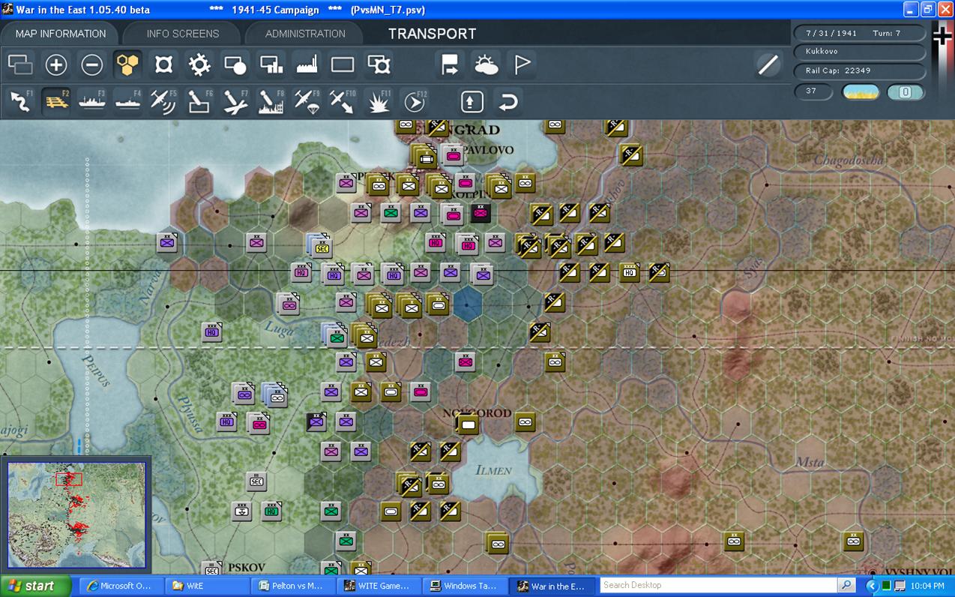Toggle unit counters display icon
The width and height of the screenshot is (955, 597).
click(20, 65)
